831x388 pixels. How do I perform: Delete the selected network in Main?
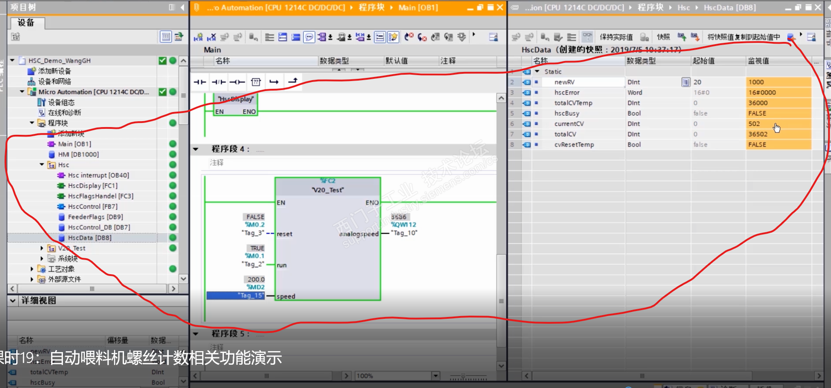[x=211, y=37]
